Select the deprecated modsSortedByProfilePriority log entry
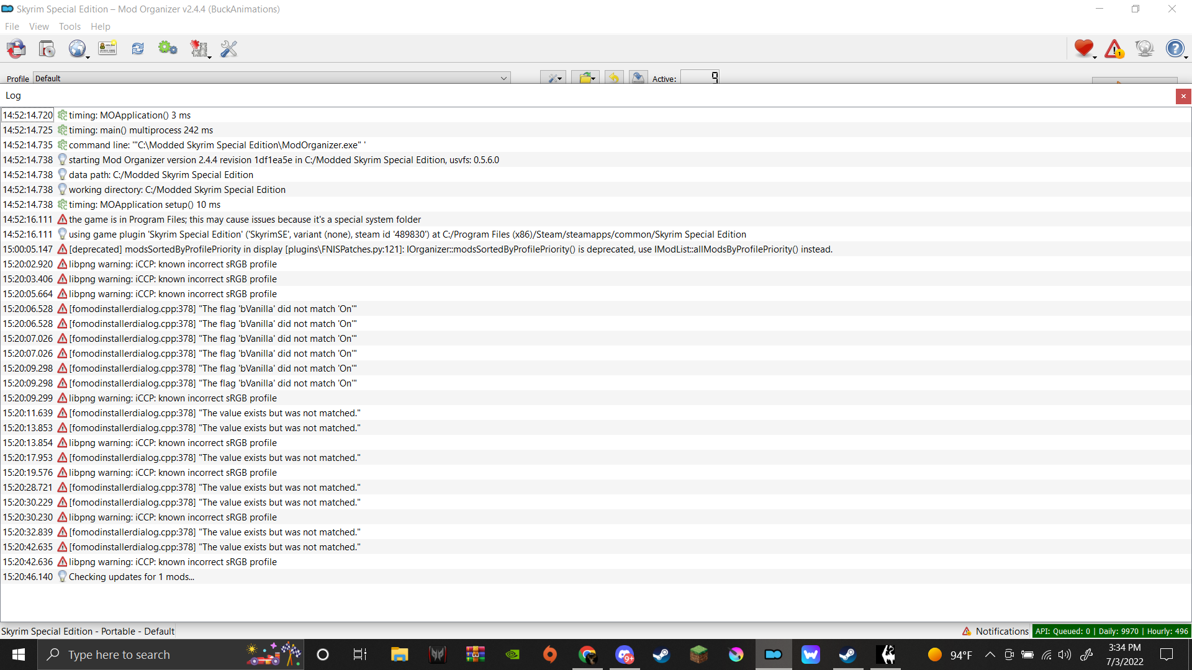 pyautogui.click(x=449, y=249)
